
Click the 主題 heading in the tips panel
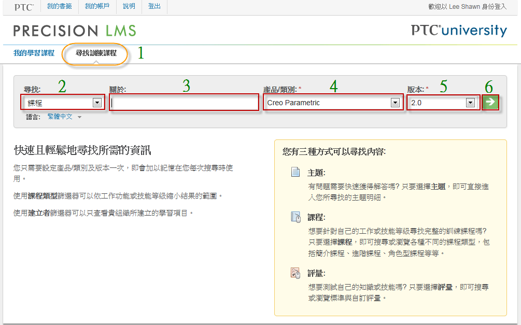coord(316,173)
